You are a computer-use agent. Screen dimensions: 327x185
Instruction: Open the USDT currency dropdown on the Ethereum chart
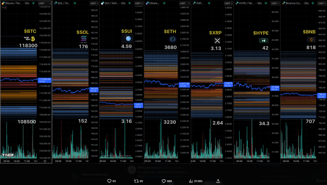click(x=185, y=3)
